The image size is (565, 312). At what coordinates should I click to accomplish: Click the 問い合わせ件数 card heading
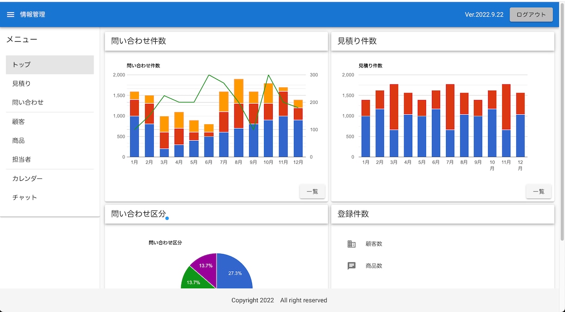point(138,41)
